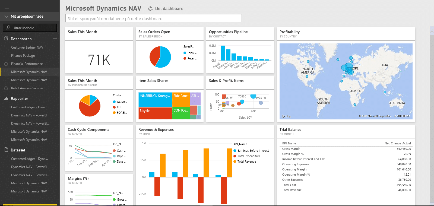434x206 pixels.
Task: Open Sales Orders Open tile title
Action: pos(154,32)
